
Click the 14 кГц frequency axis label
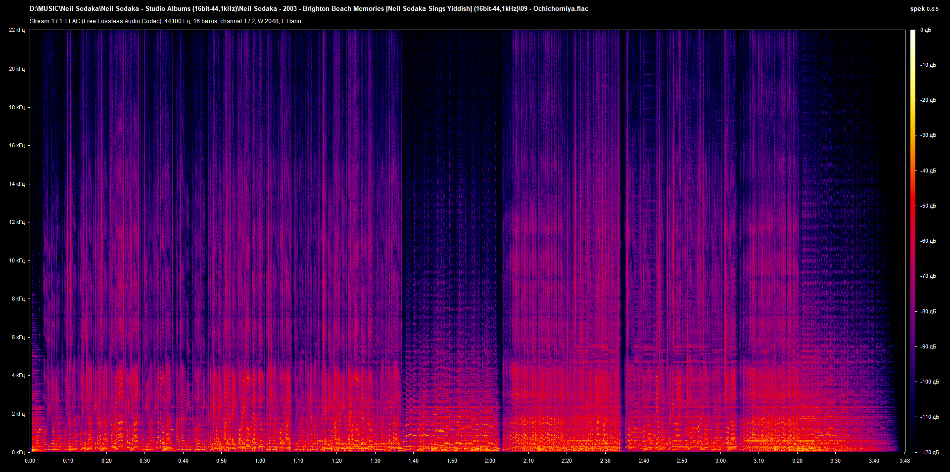pos(17,184)
